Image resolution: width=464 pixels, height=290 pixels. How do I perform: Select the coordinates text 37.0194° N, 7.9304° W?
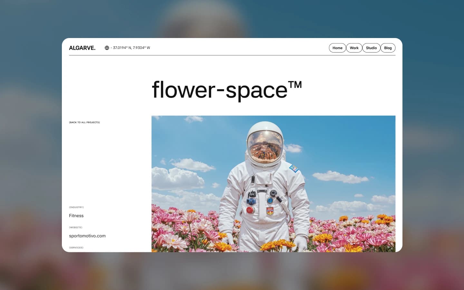click(x=131, y=48)
